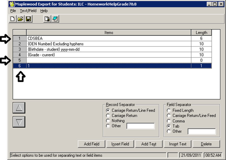Click the Add Field button

pos(92,144)
